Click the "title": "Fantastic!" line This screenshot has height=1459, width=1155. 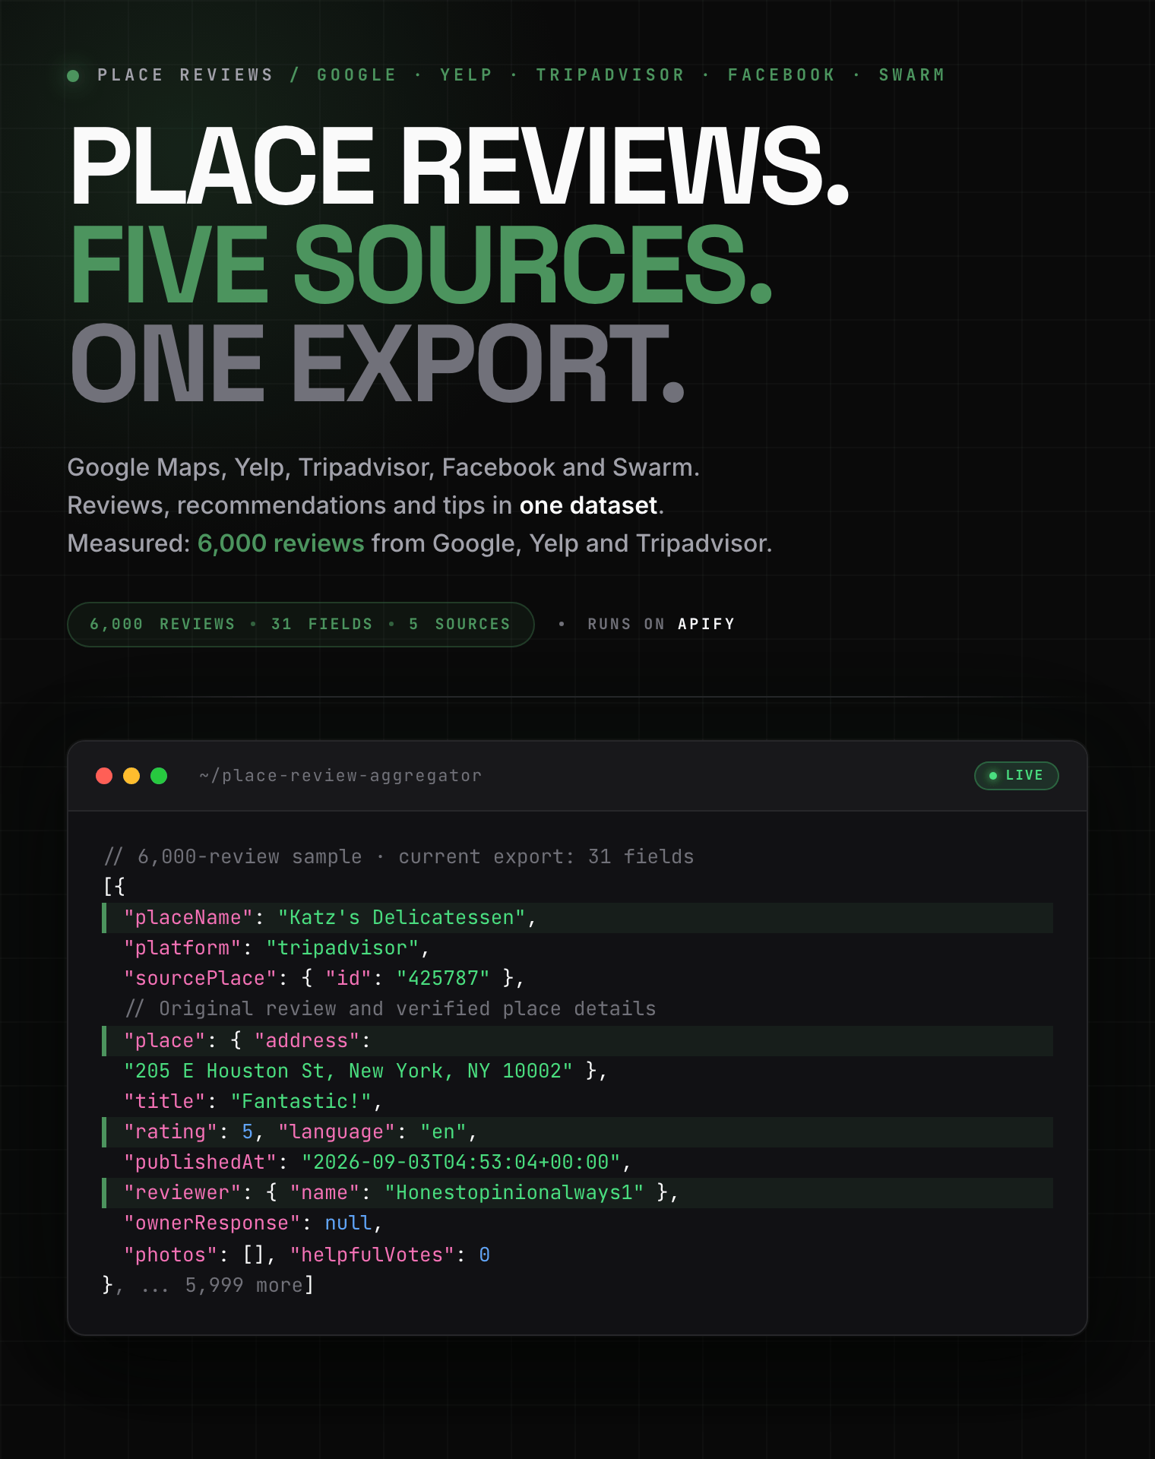point(253,1102)
